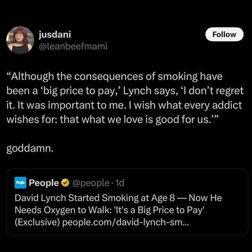Open the people.com/david-lynch article link

126,221
